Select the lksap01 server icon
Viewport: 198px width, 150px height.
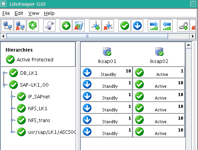point(107,52)
